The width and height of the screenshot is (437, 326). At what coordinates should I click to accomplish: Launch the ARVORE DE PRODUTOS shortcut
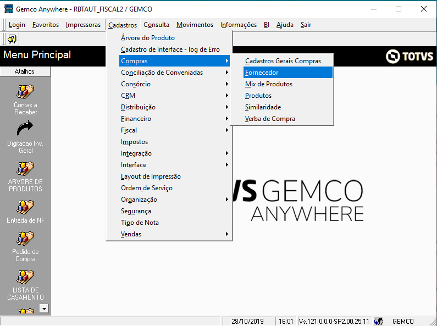tap(25, 169)
